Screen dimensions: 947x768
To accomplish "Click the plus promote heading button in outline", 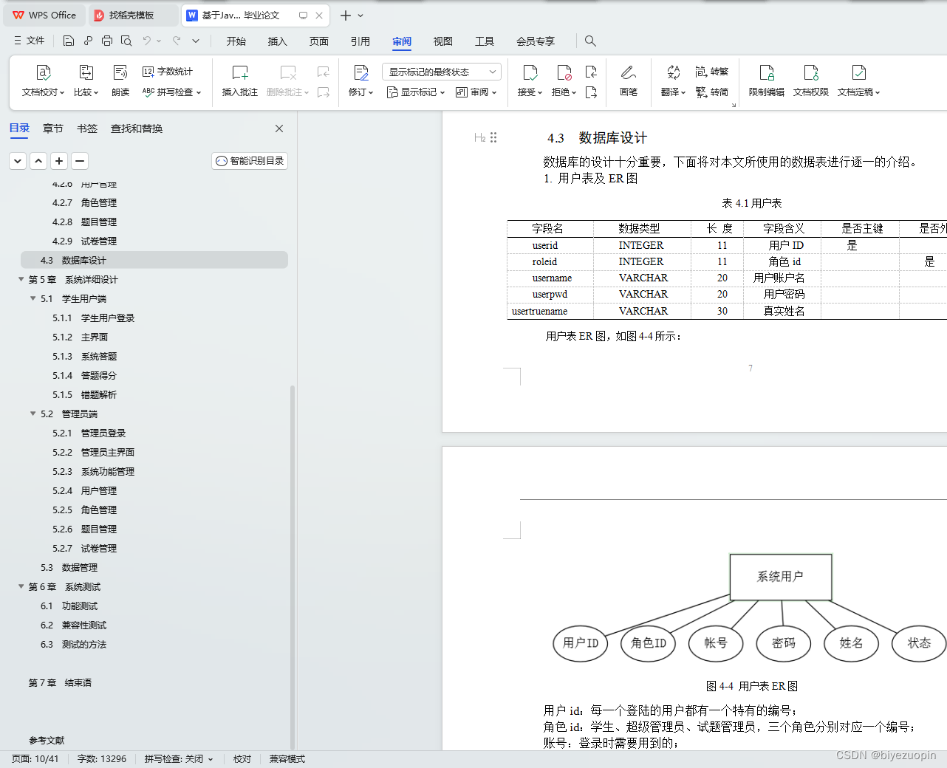I will (60, 161).
